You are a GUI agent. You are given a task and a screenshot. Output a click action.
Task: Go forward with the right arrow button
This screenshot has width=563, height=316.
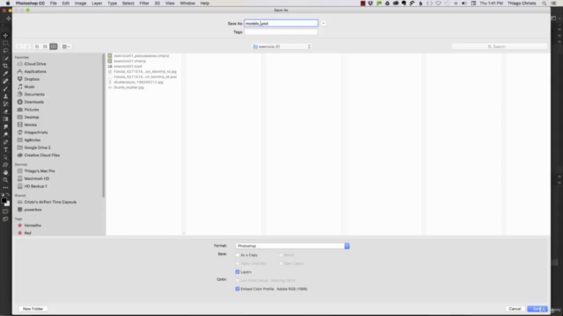27,47
